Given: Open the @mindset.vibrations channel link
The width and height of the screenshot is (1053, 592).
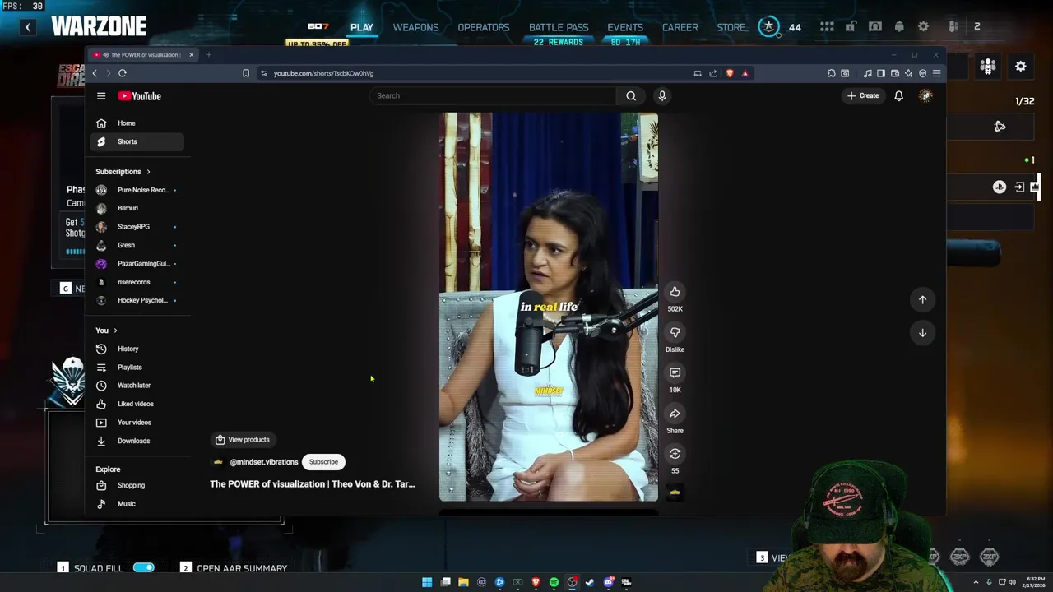Looking at the screenshot, I should pos(264,462).
